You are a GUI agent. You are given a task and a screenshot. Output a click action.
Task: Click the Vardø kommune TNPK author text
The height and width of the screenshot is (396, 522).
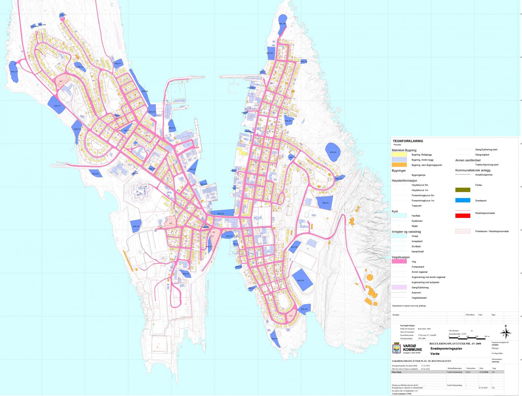(402, 394)
